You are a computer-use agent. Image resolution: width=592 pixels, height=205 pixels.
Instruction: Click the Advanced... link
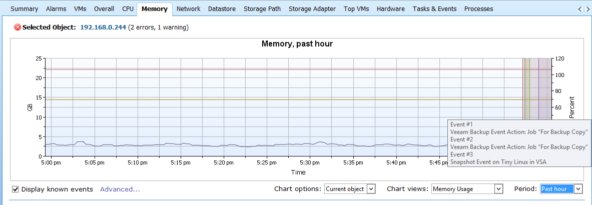point(120,189)
